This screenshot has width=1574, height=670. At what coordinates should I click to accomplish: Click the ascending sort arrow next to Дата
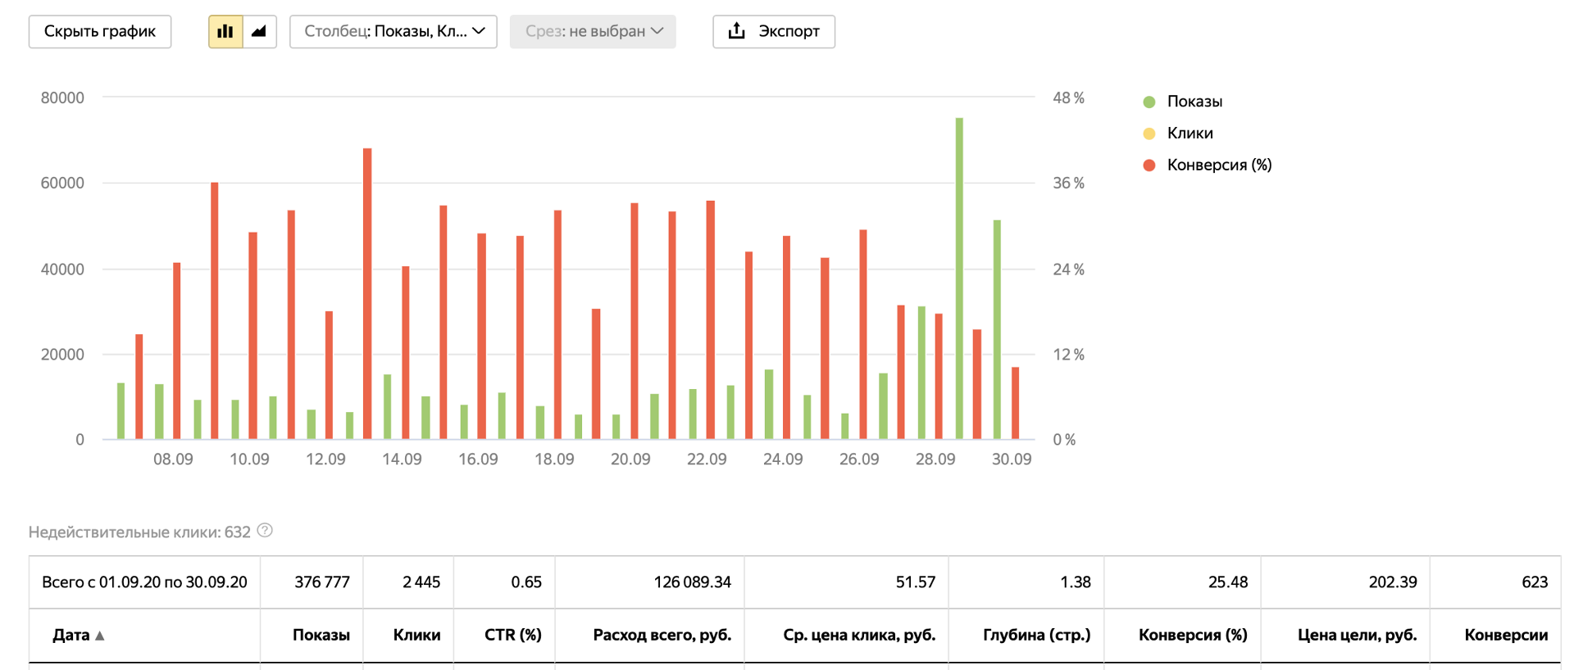(x=100, y=636)
